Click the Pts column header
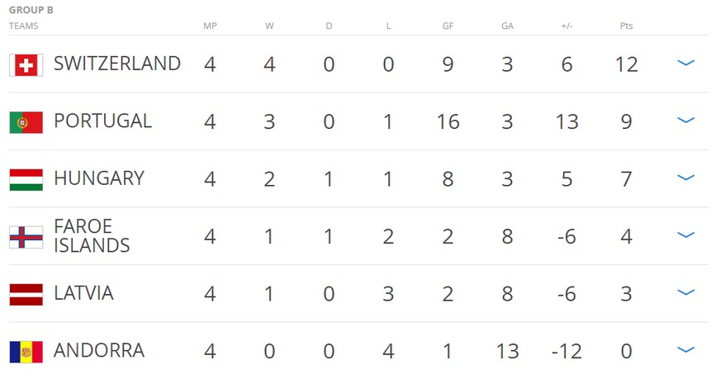The image size is (721, 379). [x=626, y=26]
